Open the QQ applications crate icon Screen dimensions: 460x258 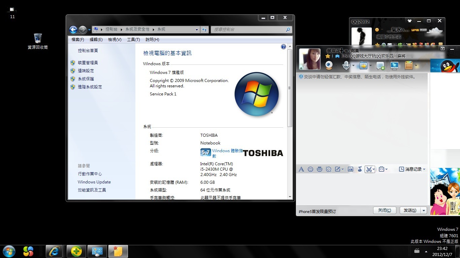click(409, 65)
